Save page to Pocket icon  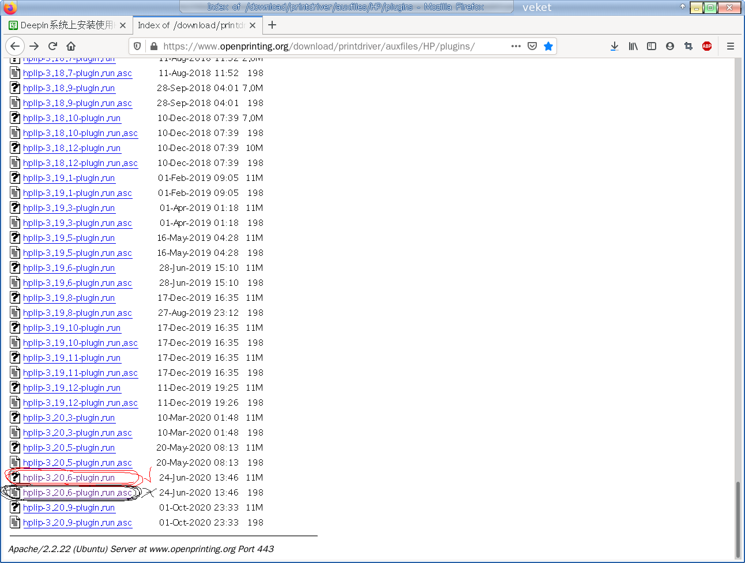click(x=532, y=46)
